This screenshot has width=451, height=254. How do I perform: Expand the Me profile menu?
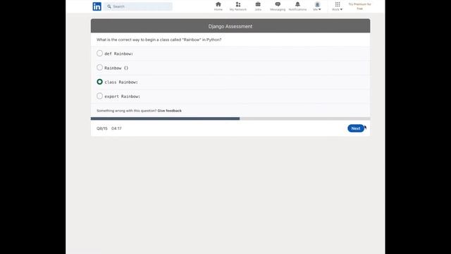(x=317, y=6)
